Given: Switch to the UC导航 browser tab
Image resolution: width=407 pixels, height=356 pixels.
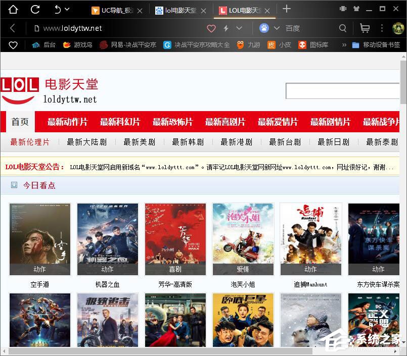Looking at the screenshot, I should click(x=116, y=10).
